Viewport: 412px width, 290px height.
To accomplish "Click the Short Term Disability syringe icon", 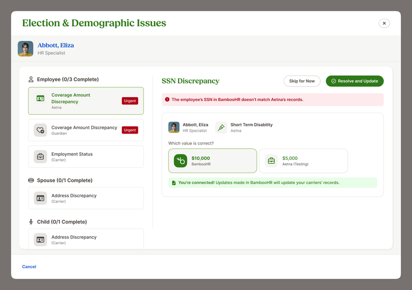I will [221, 127].
